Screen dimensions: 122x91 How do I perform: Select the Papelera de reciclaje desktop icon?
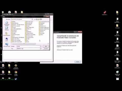pos(117,73)
